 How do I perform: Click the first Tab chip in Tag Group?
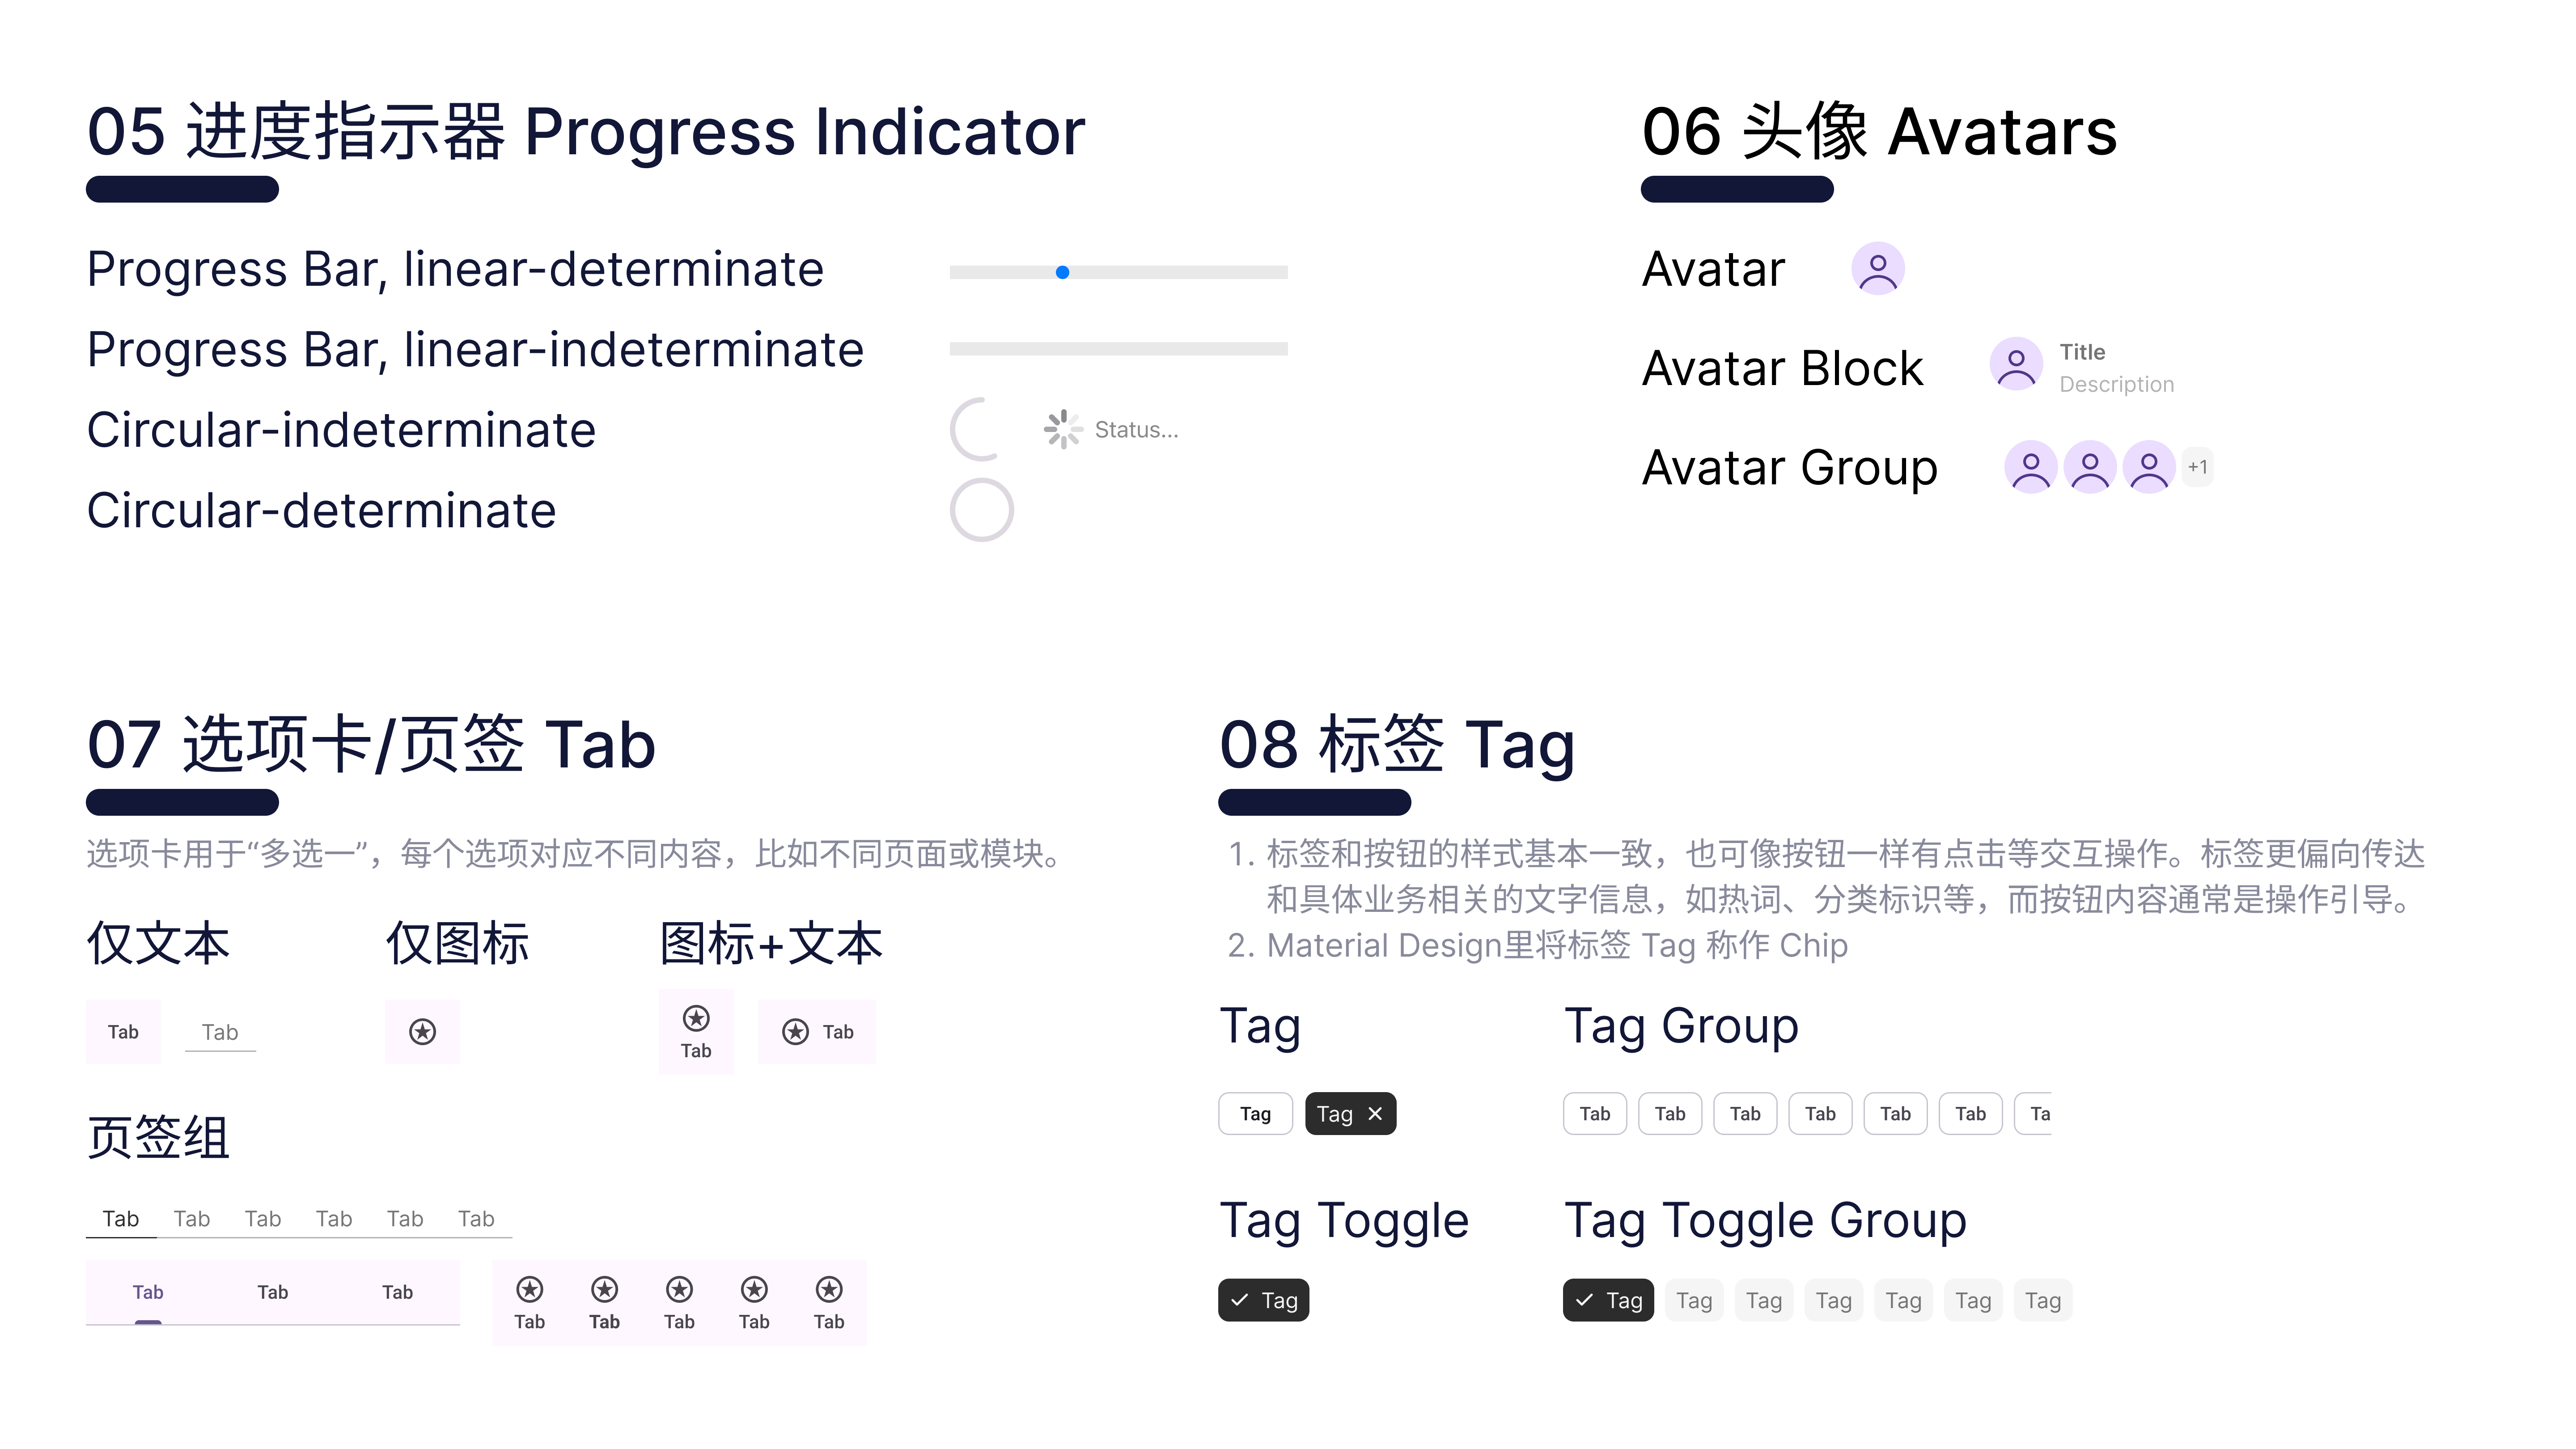click(1594, 1113)
